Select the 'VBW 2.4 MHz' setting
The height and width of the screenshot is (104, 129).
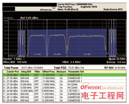click(71, 62)
